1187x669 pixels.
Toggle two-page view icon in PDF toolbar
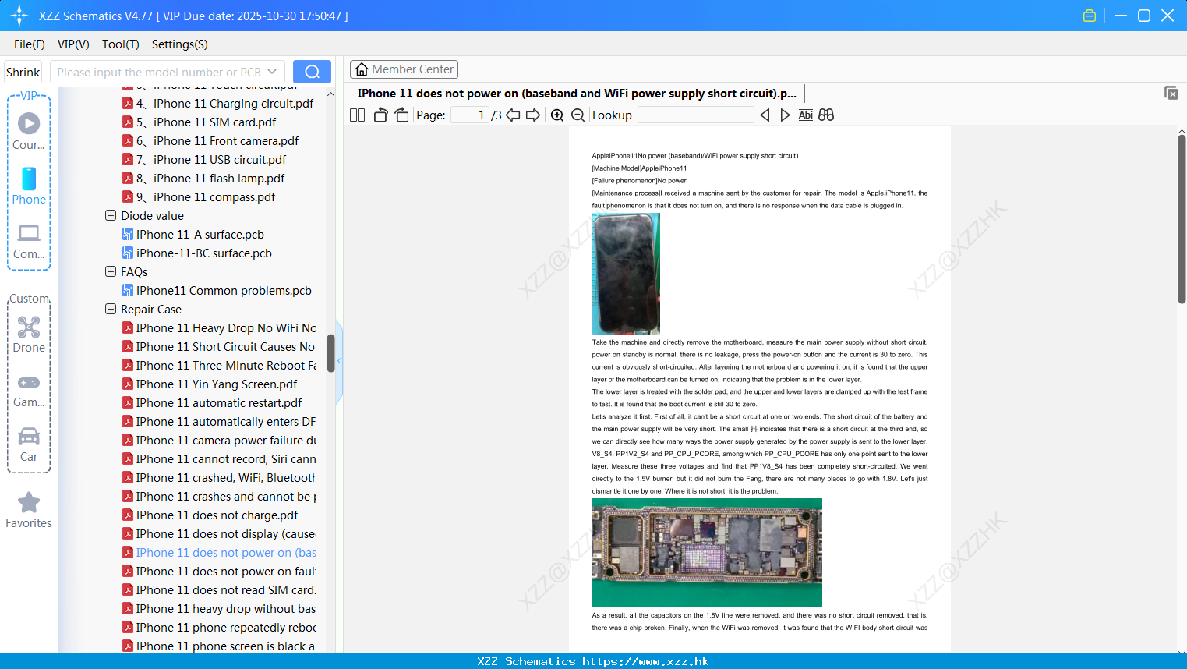click(x=357, y=115)
